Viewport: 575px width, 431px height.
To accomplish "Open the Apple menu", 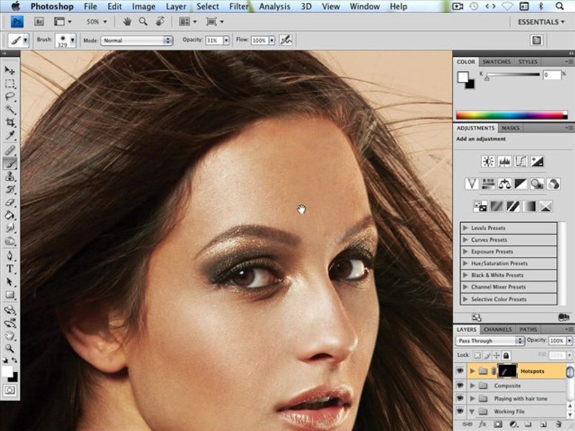I will (x=16, y=6).
